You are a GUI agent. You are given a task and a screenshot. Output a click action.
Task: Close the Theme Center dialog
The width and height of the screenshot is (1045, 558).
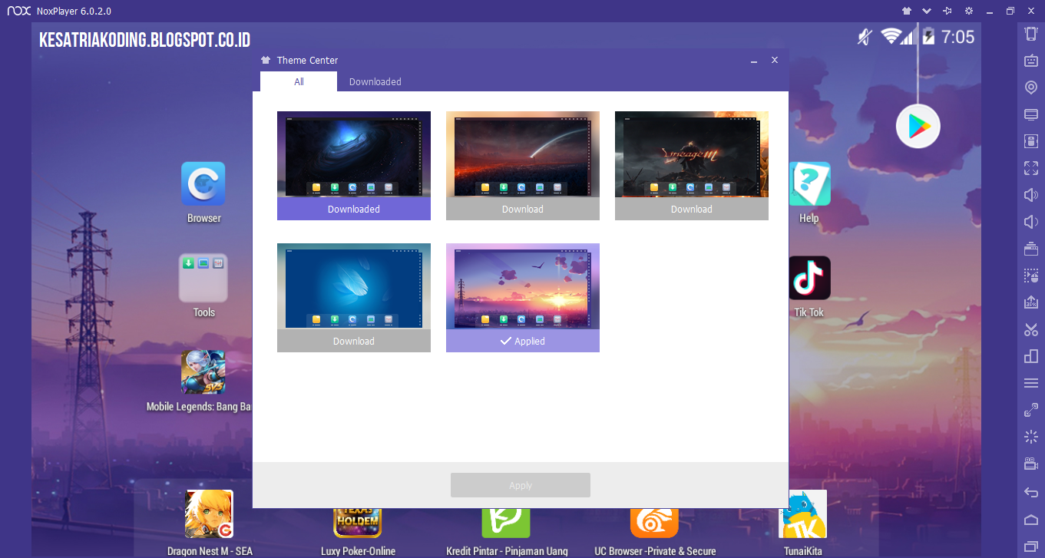[775, 60]
